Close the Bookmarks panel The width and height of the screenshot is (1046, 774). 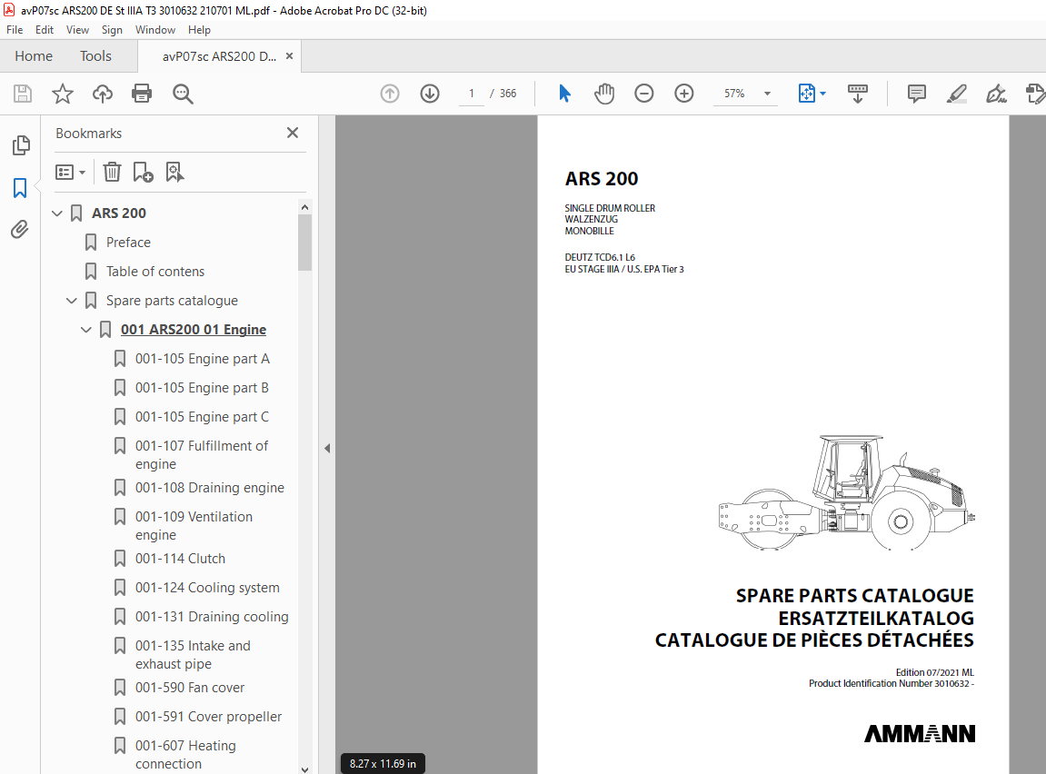pos(293,133)
